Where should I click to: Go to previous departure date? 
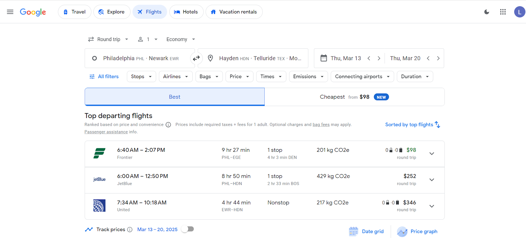(x=369, y=58)
